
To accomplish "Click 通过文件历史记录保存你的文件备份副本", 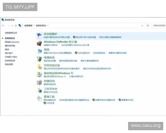I will [62, 69].
